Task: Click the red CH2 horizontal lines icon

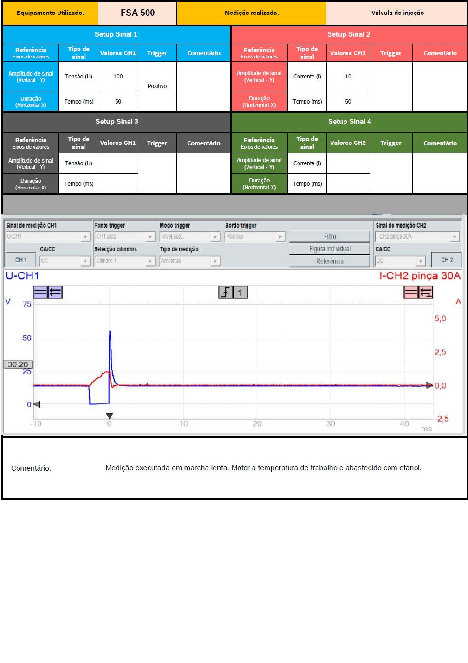Action: [x=411, y=292]
